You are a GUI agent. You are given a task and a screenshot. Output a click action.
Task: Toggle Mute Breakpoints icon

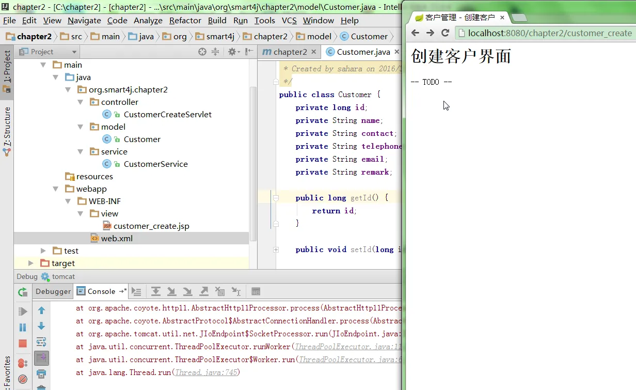tap(23, 379)
